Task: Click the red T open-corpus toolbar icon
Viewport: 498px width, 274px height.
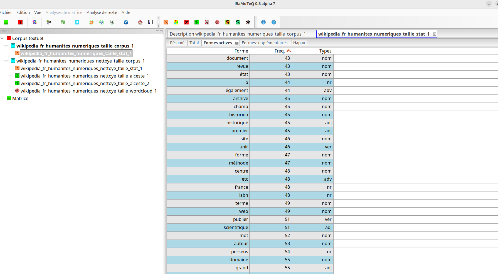Action: 20,22
